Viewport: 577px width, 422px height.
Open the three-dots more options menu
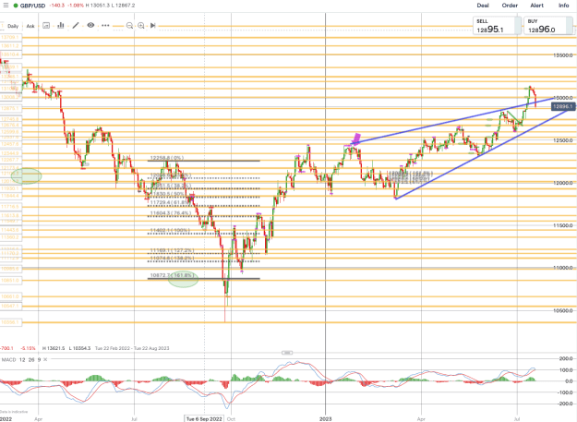(105, 25)
